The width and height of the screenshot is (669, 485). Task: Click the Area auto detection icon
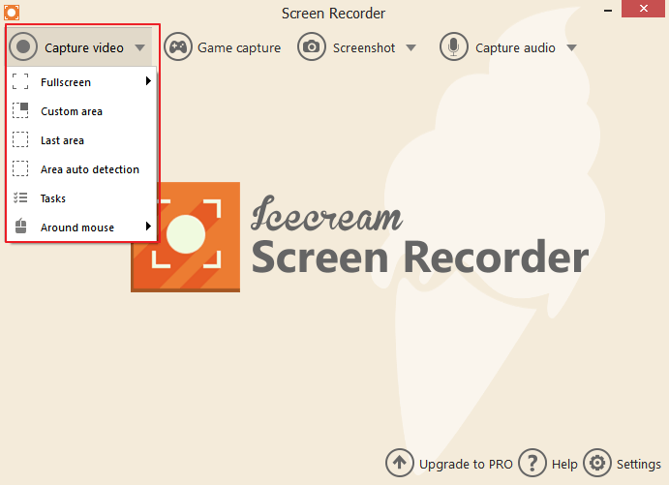20,168
